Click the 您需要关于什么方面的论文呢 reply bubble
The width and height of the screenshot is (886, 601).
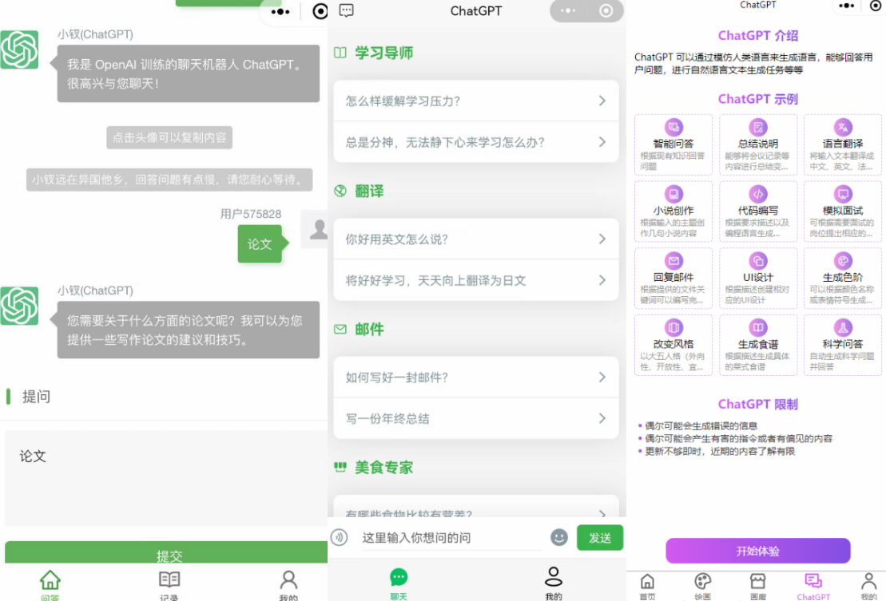point(189,330)
